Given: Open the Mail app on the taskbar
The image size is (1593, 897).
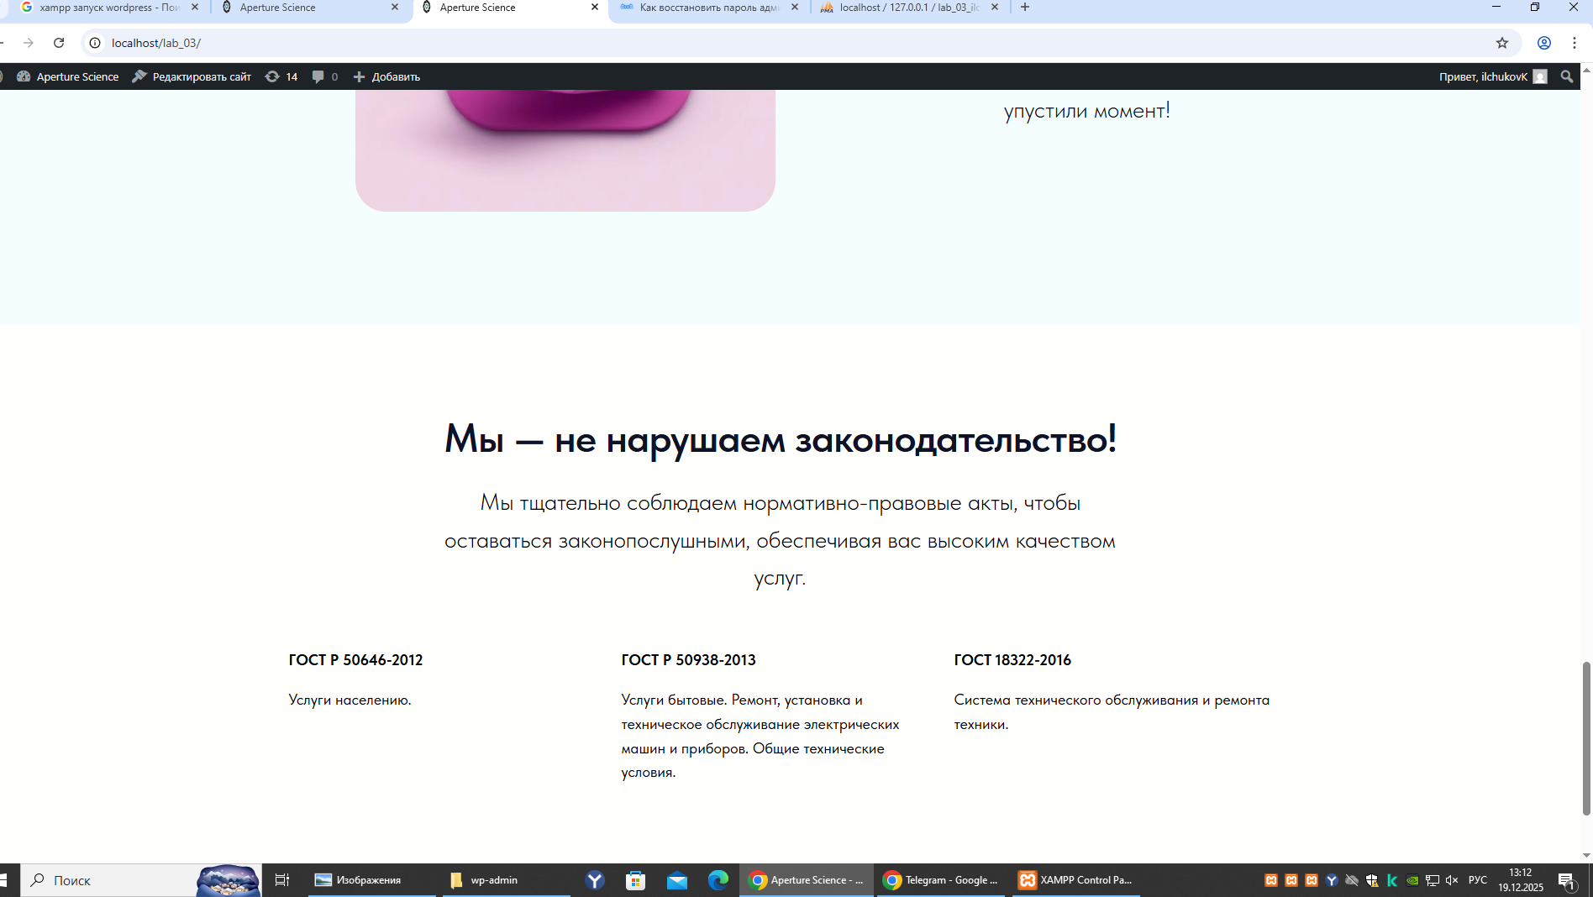Looking at the screenshot, I should (677, 879).
